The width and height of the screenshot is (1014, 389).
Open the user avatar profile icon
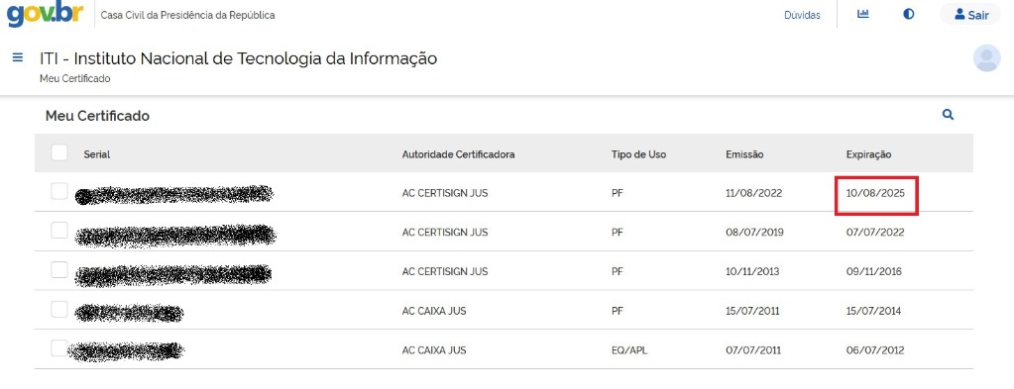click(x=987, y=58)
